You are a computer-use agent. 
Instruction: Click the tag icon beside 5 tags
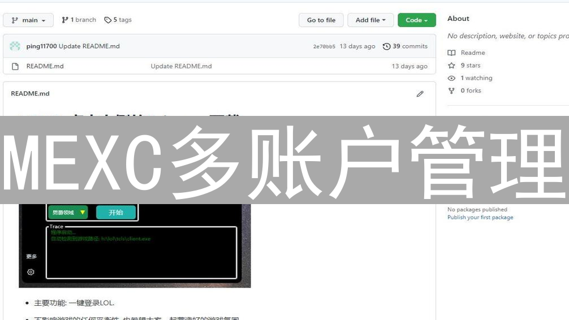[x=108, y=20]
